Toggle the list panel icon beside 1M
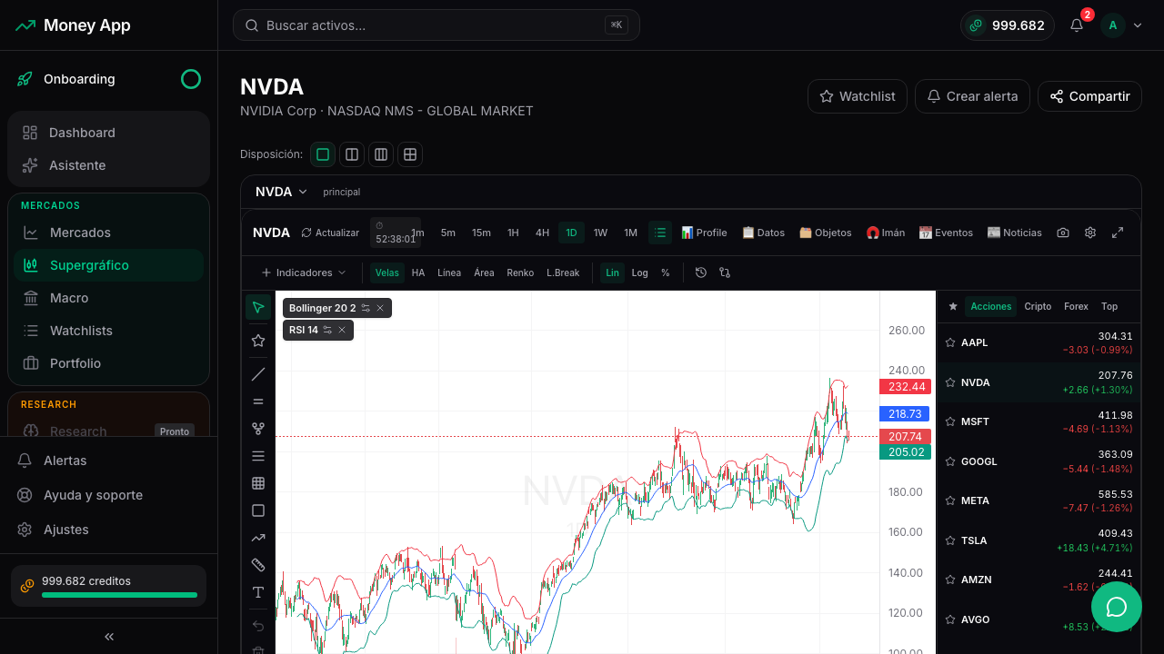Viewport: 1164px width, 654px height. pyautogui.click(x=660, y=233)
